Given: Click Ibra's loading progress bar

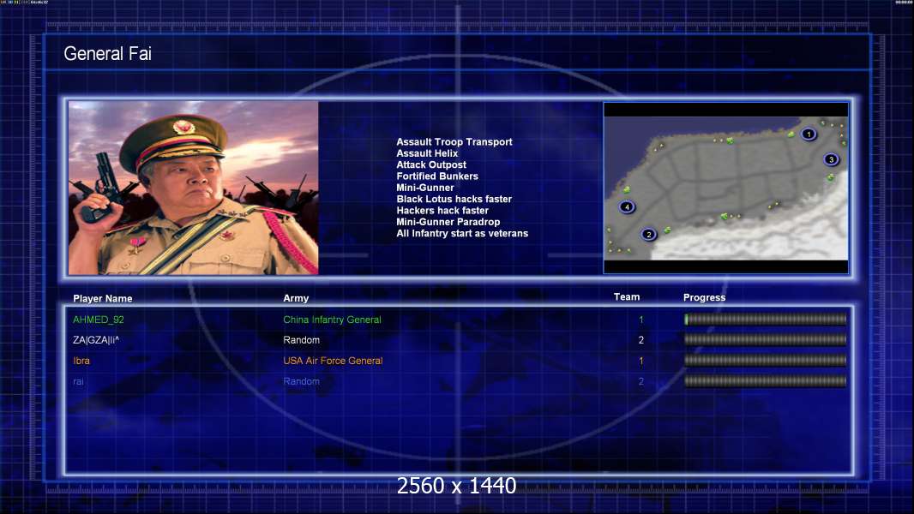Looking at the screenshot, I should pyautogui.click(x=766, y=361).
